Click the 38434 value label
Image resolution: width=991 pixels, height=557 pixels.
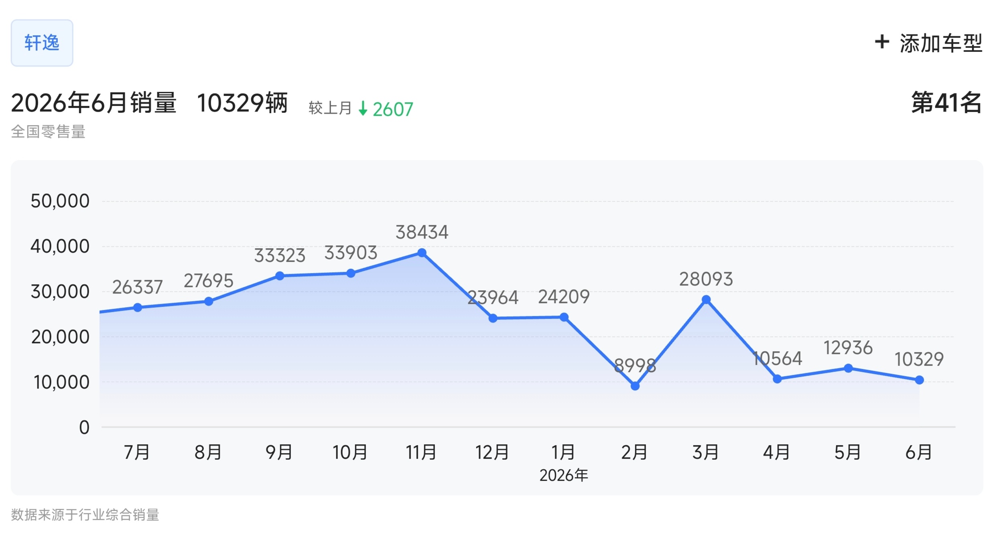click(422, 232)
